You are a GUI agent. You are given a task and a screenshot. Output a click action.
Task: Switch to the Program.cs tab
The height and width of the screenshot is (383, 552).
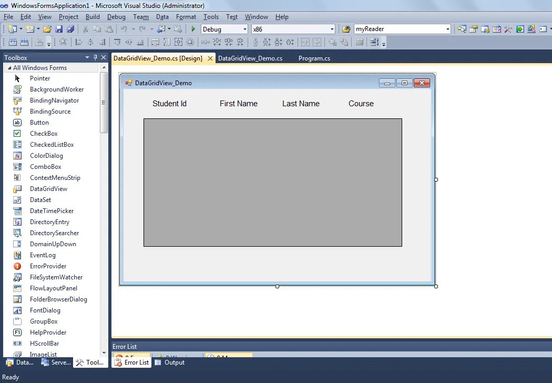click(x=314, y=58)
